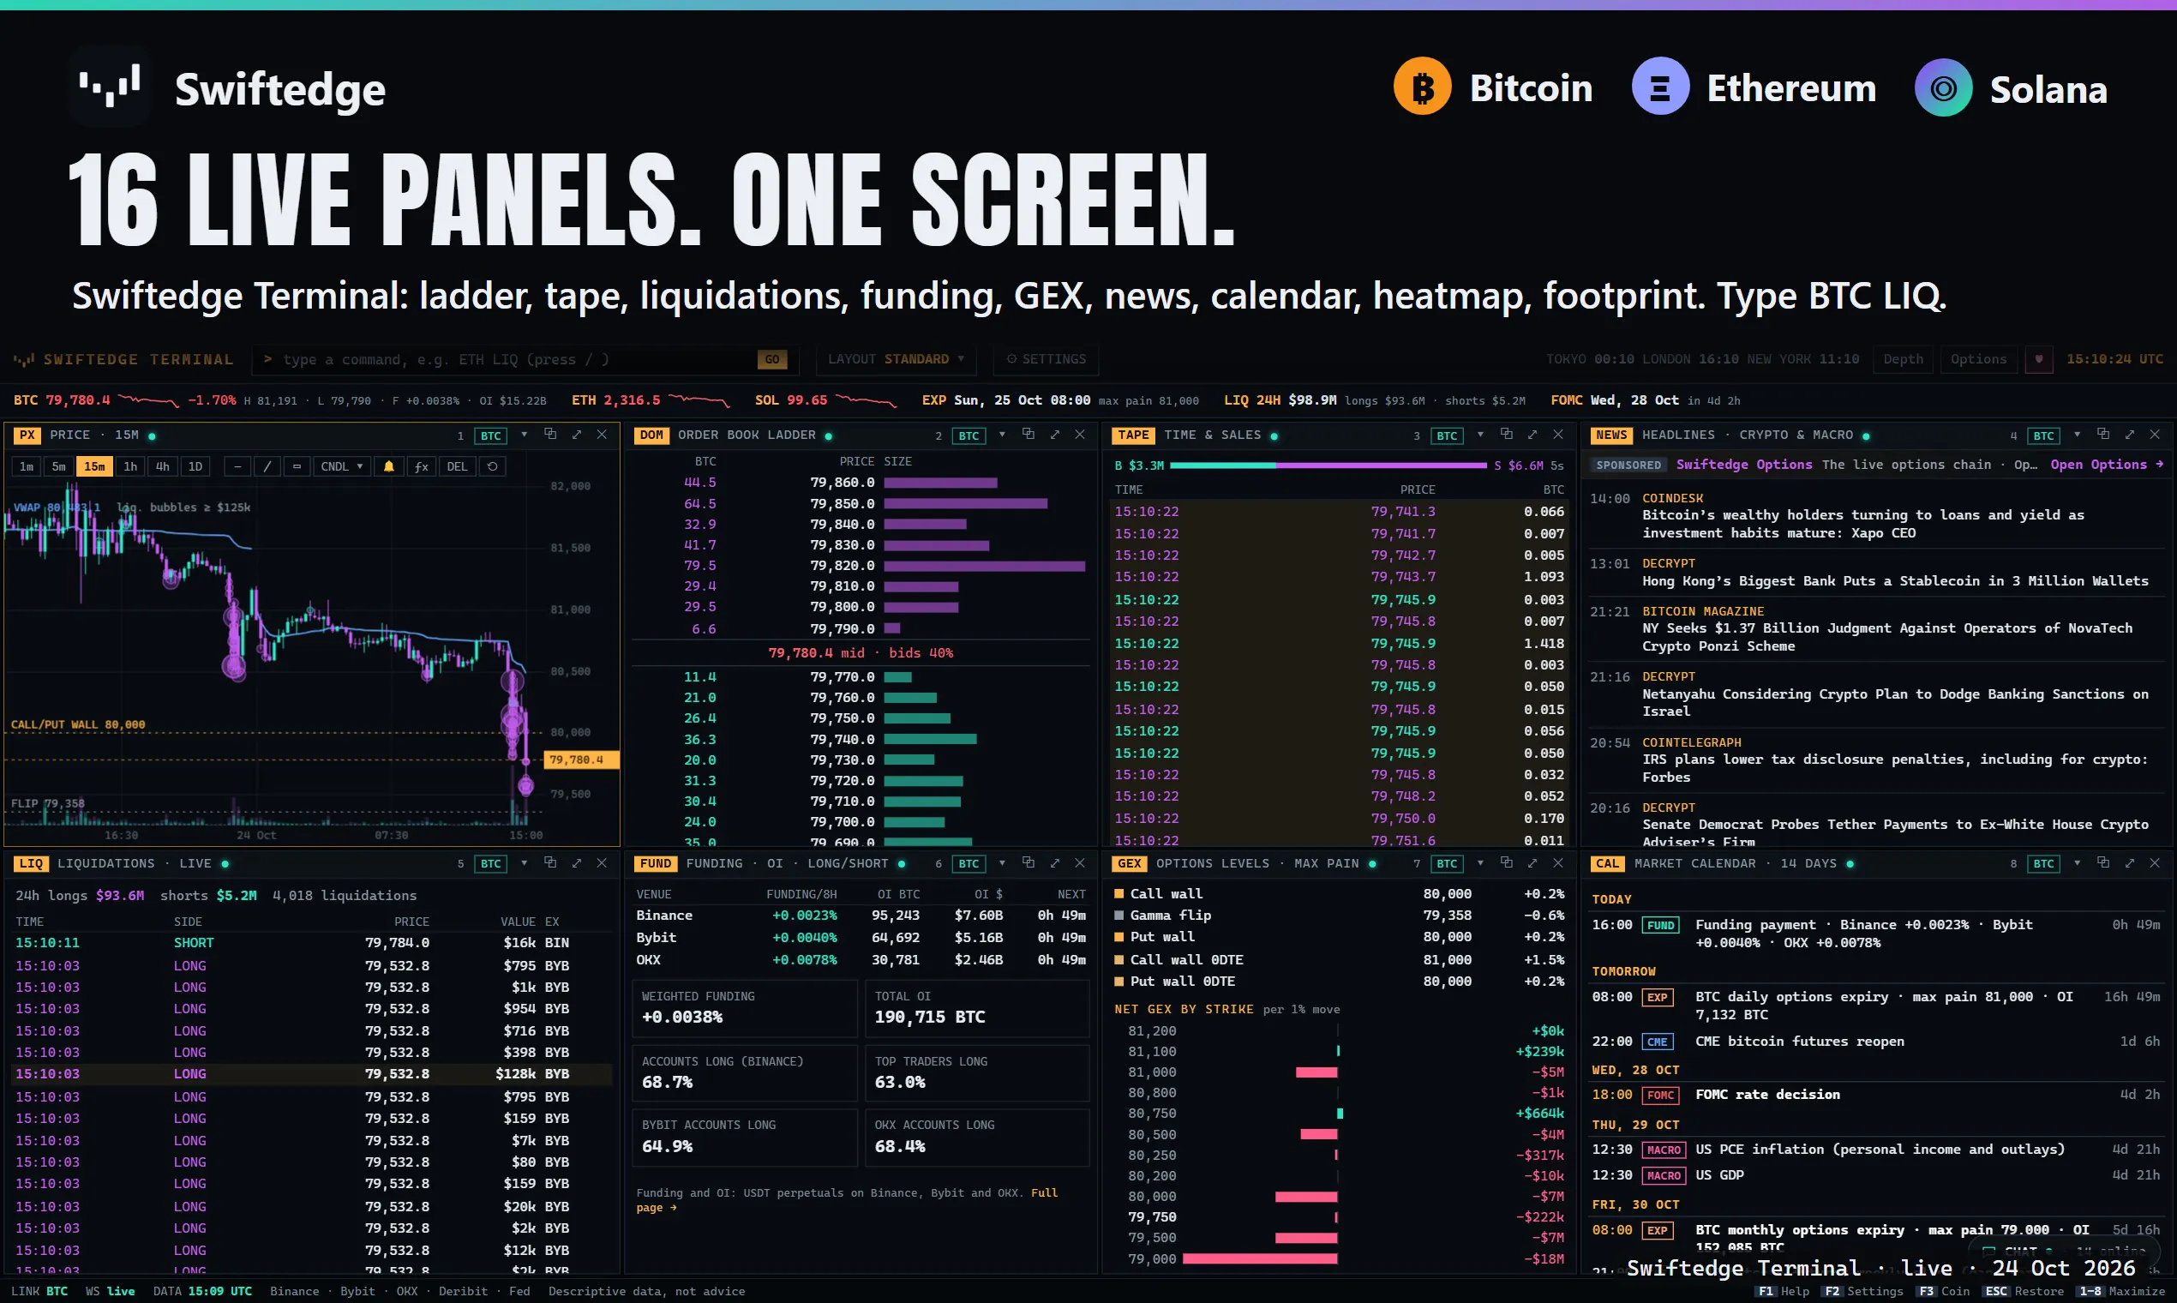
Task: Open the Order Book Ladder panel menu arrow
Action: (x=1002, y=435)
